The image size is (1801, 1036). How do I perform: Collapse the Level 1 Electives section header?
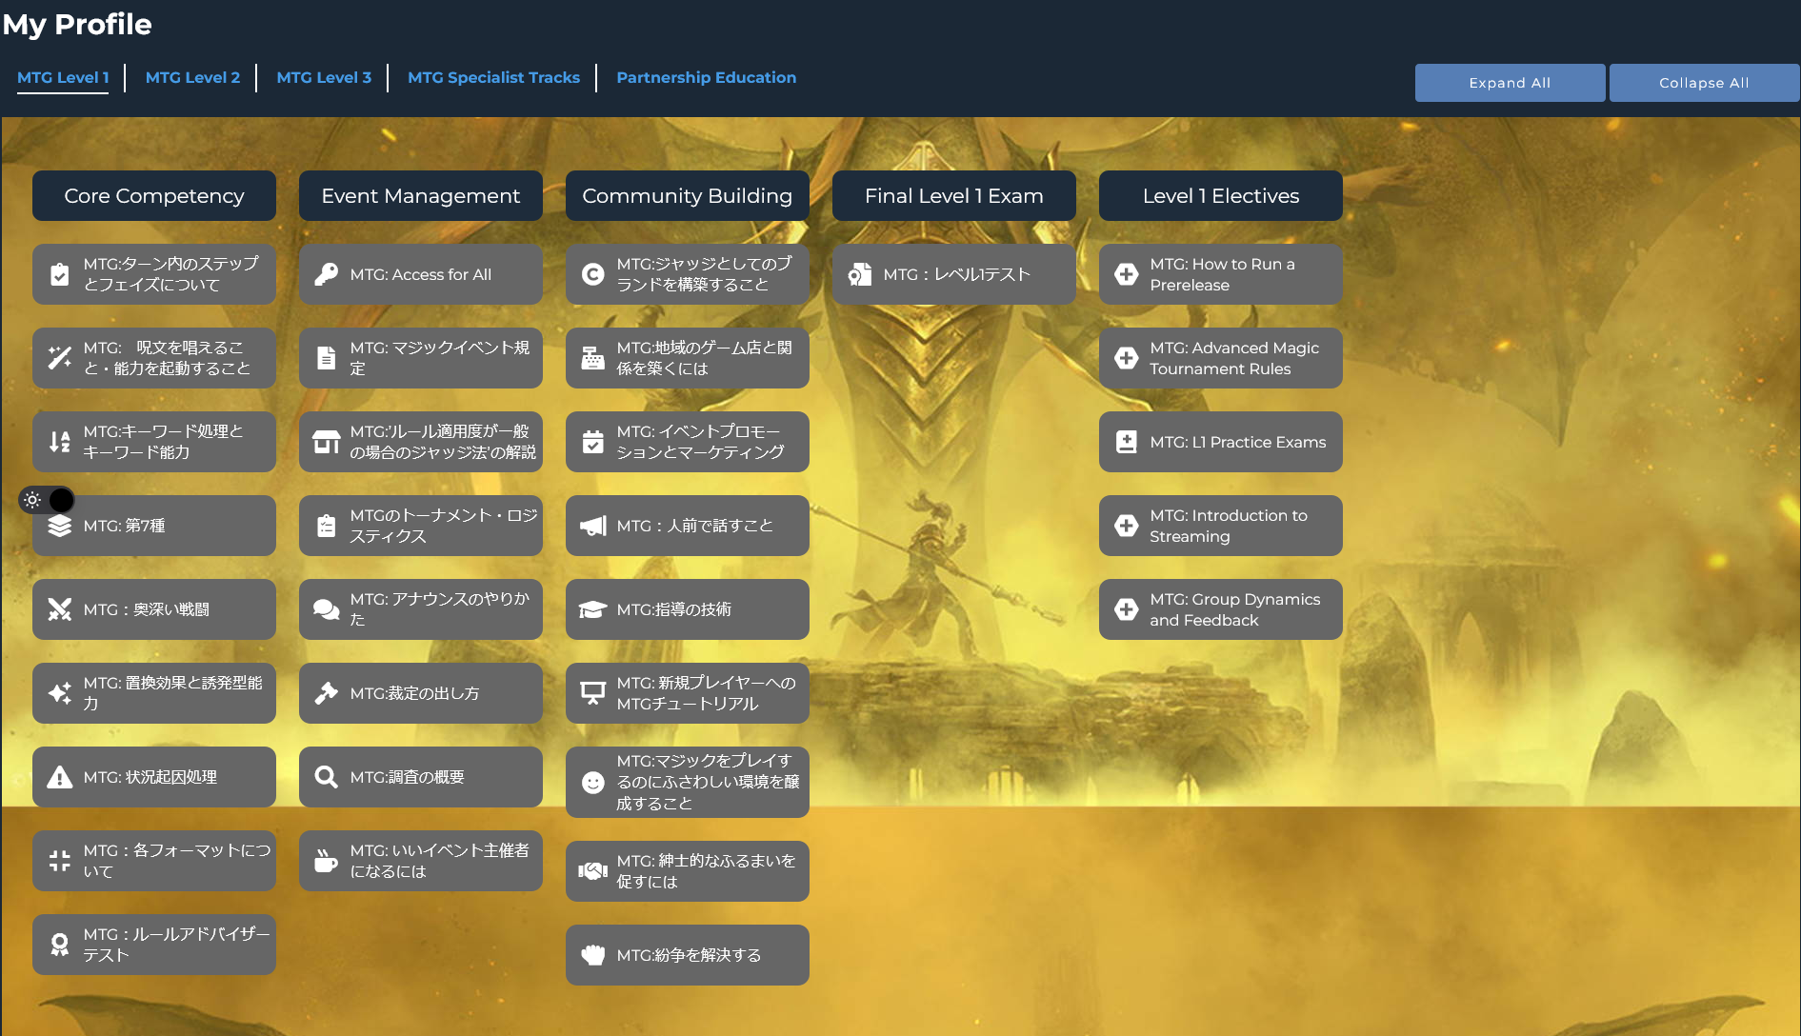(x=1221, y=196)
